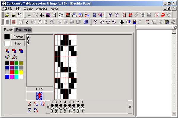The height and width of the screenshot is (118, 178).
Task: Click the down arrow of right panel scrollbar
Action: (x=174, y=114)
